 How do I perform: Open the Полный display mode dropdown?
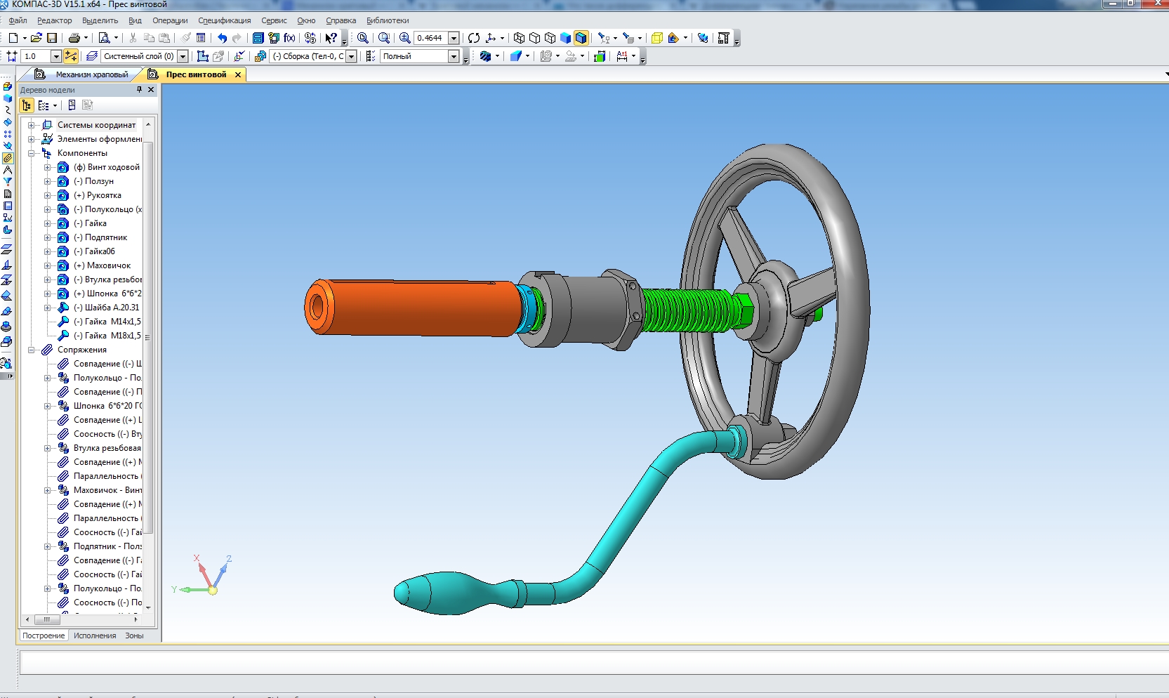point(454,56)
